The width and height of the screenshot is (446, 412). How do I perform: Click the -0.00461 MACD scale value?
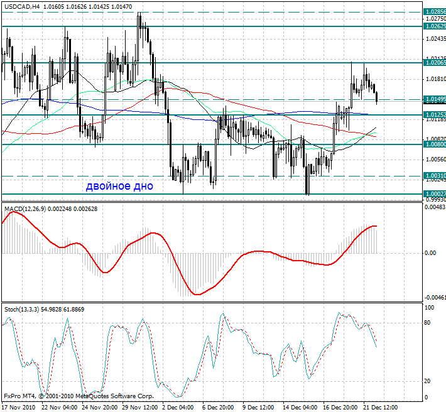435,298
